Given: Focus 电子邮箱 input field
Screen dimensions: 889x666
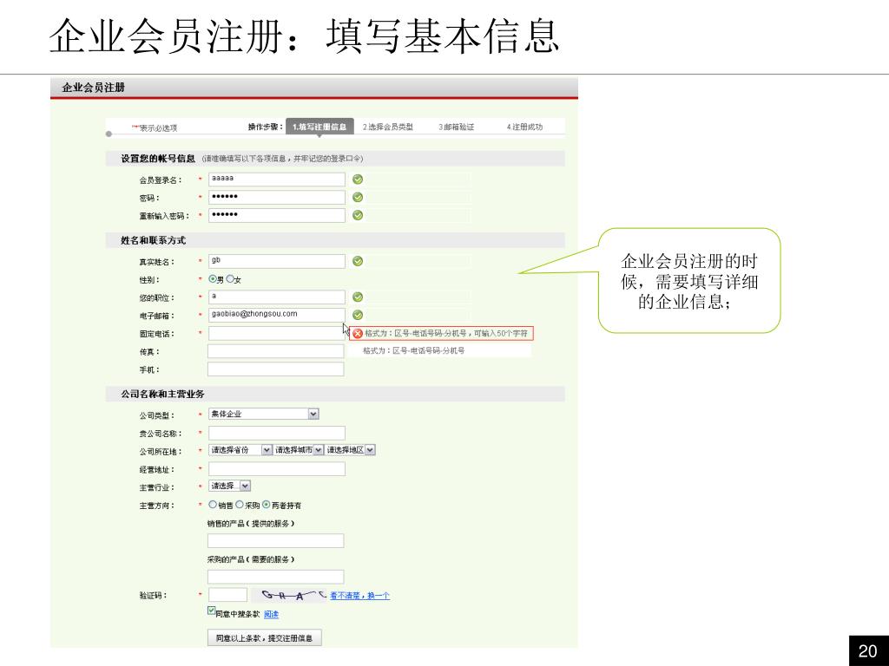Looking at the screenshot, I should click(277, 315).
